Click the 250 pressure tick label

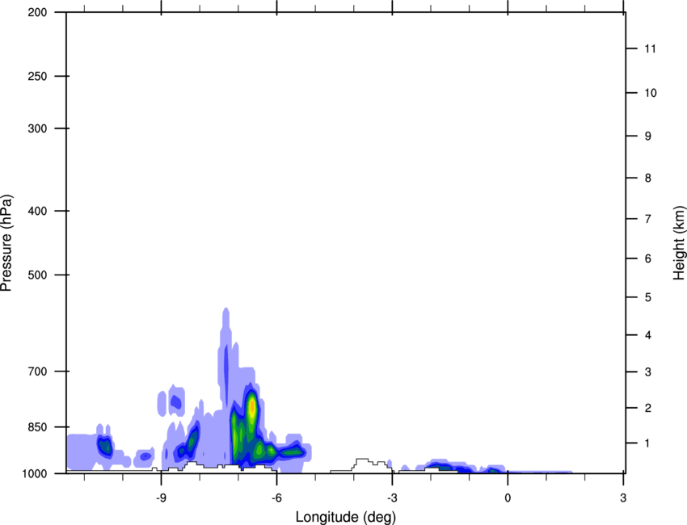[x=38, y=76]
